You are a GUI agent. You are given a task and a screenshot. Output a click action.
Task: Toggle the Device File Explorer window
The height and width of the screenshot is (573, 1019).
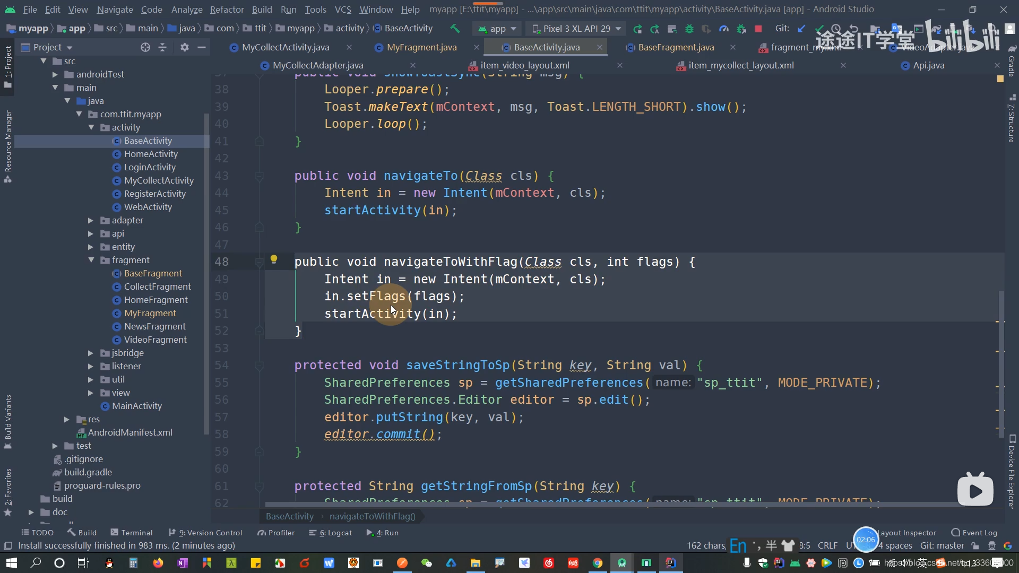[x=1012, y=472]
